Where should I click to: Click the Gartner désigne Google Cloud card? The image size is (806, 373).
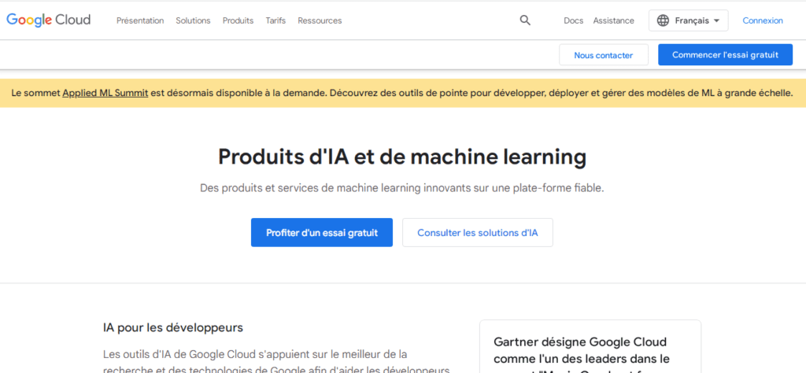coord(590,347)
